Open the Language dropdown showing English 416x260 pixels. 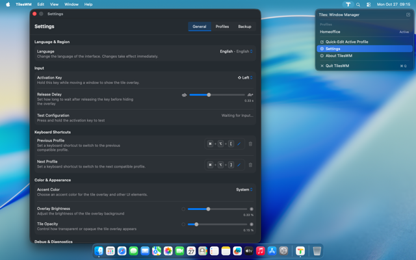click(x=236, y=51)
